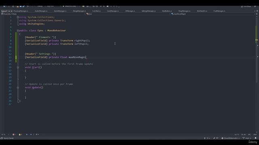Switch to the AudioManager.cs tab
Image resolution: width=259 pixels, height=145 pixels.
click(x=41, y=11)
